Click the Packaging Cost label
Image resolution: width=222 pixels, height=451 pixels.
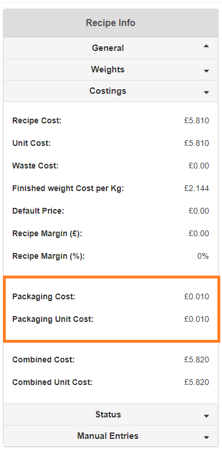coord(44,296)
